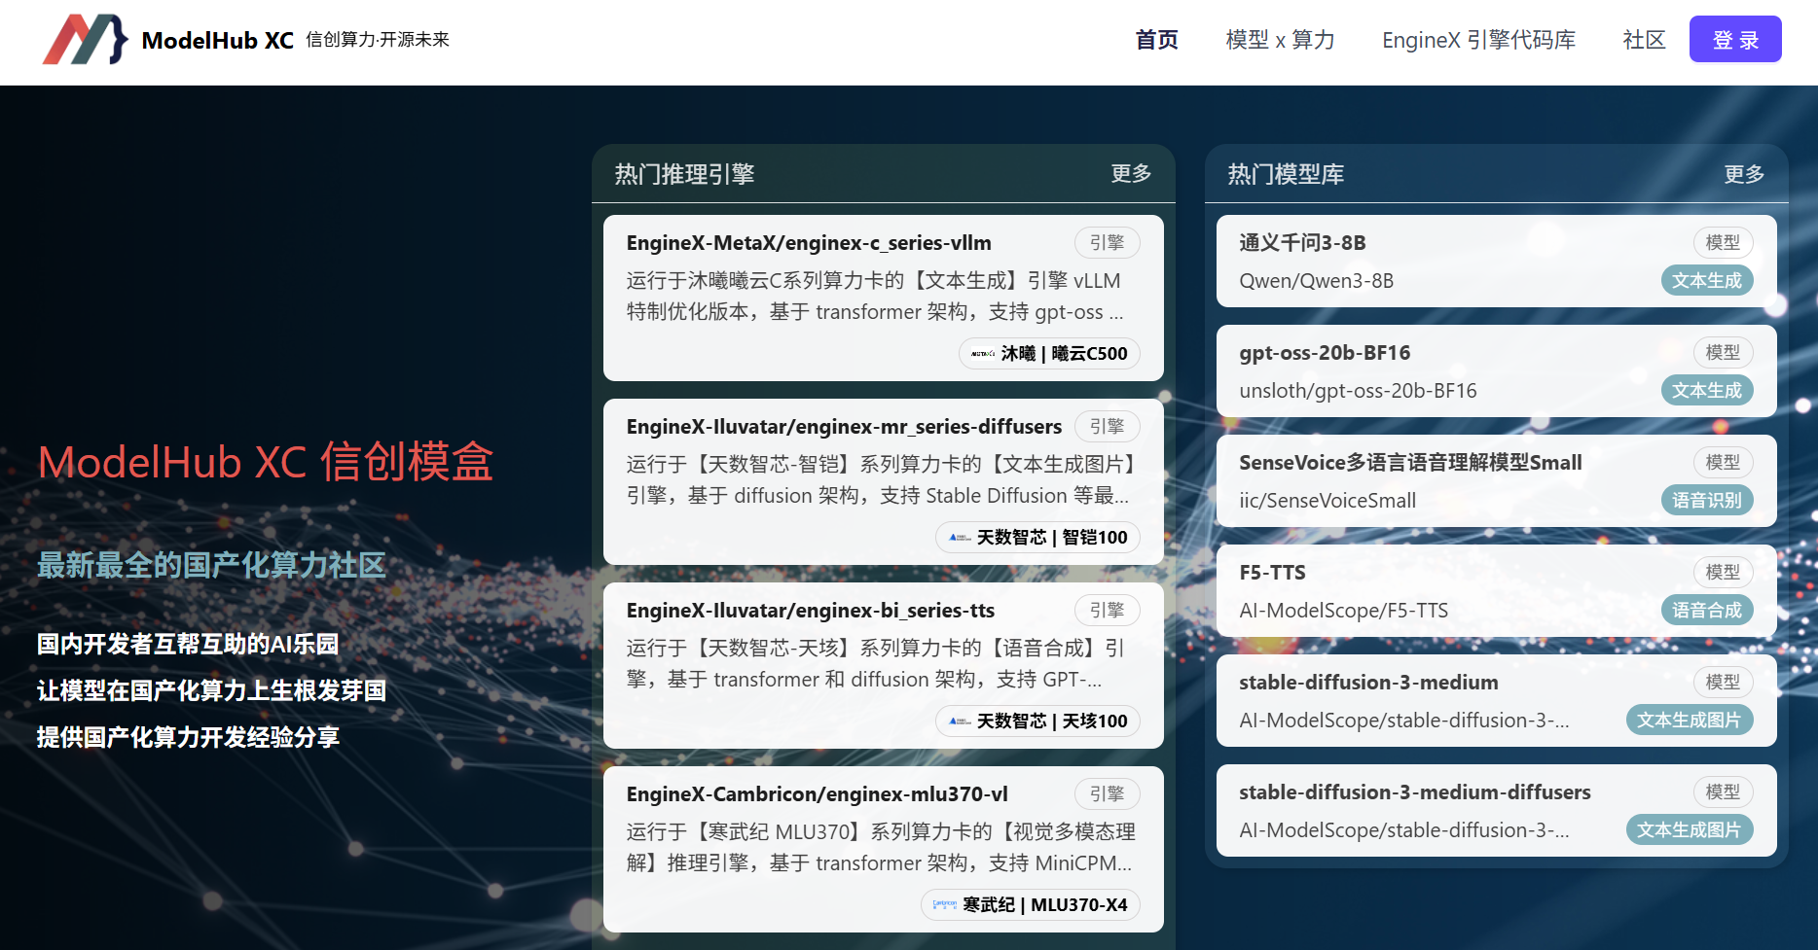
Task: Click 文本生成 tag on Qwen3-8B card
Action: [1706, 281]
